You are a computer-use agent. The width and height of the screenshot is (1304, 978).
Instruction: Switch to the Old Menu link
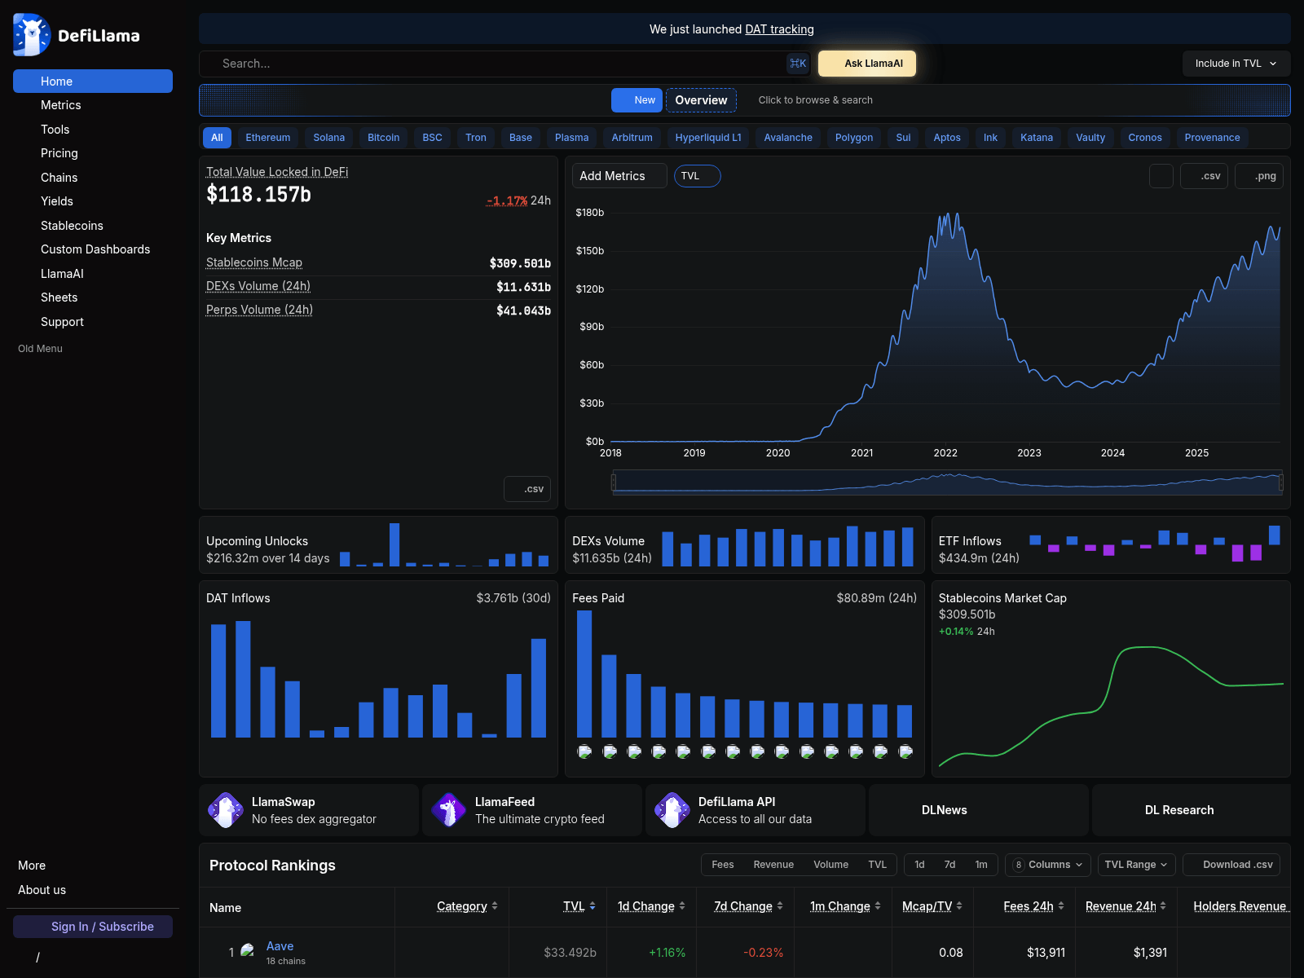(40, 349)
